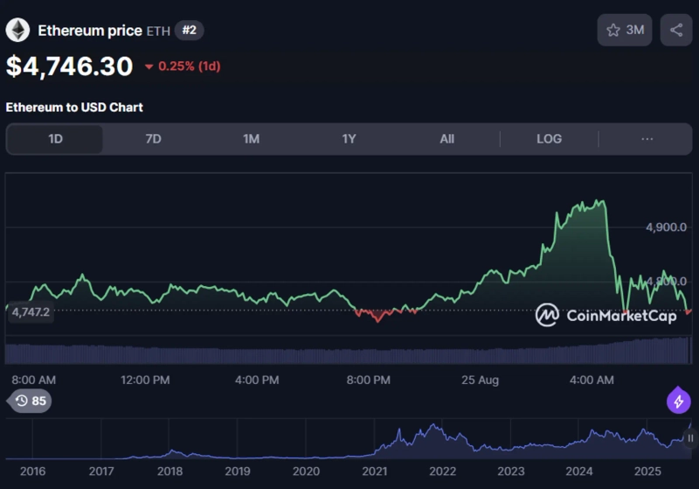Toggle the LOG scale option
The image size is (699, 489).
(x=549, y=139)
